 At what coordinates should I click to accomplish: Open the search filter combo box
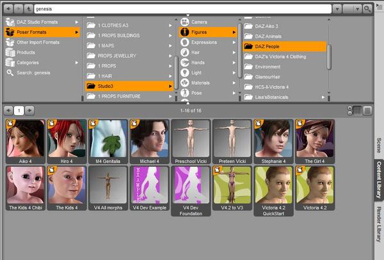click(352, 9)
